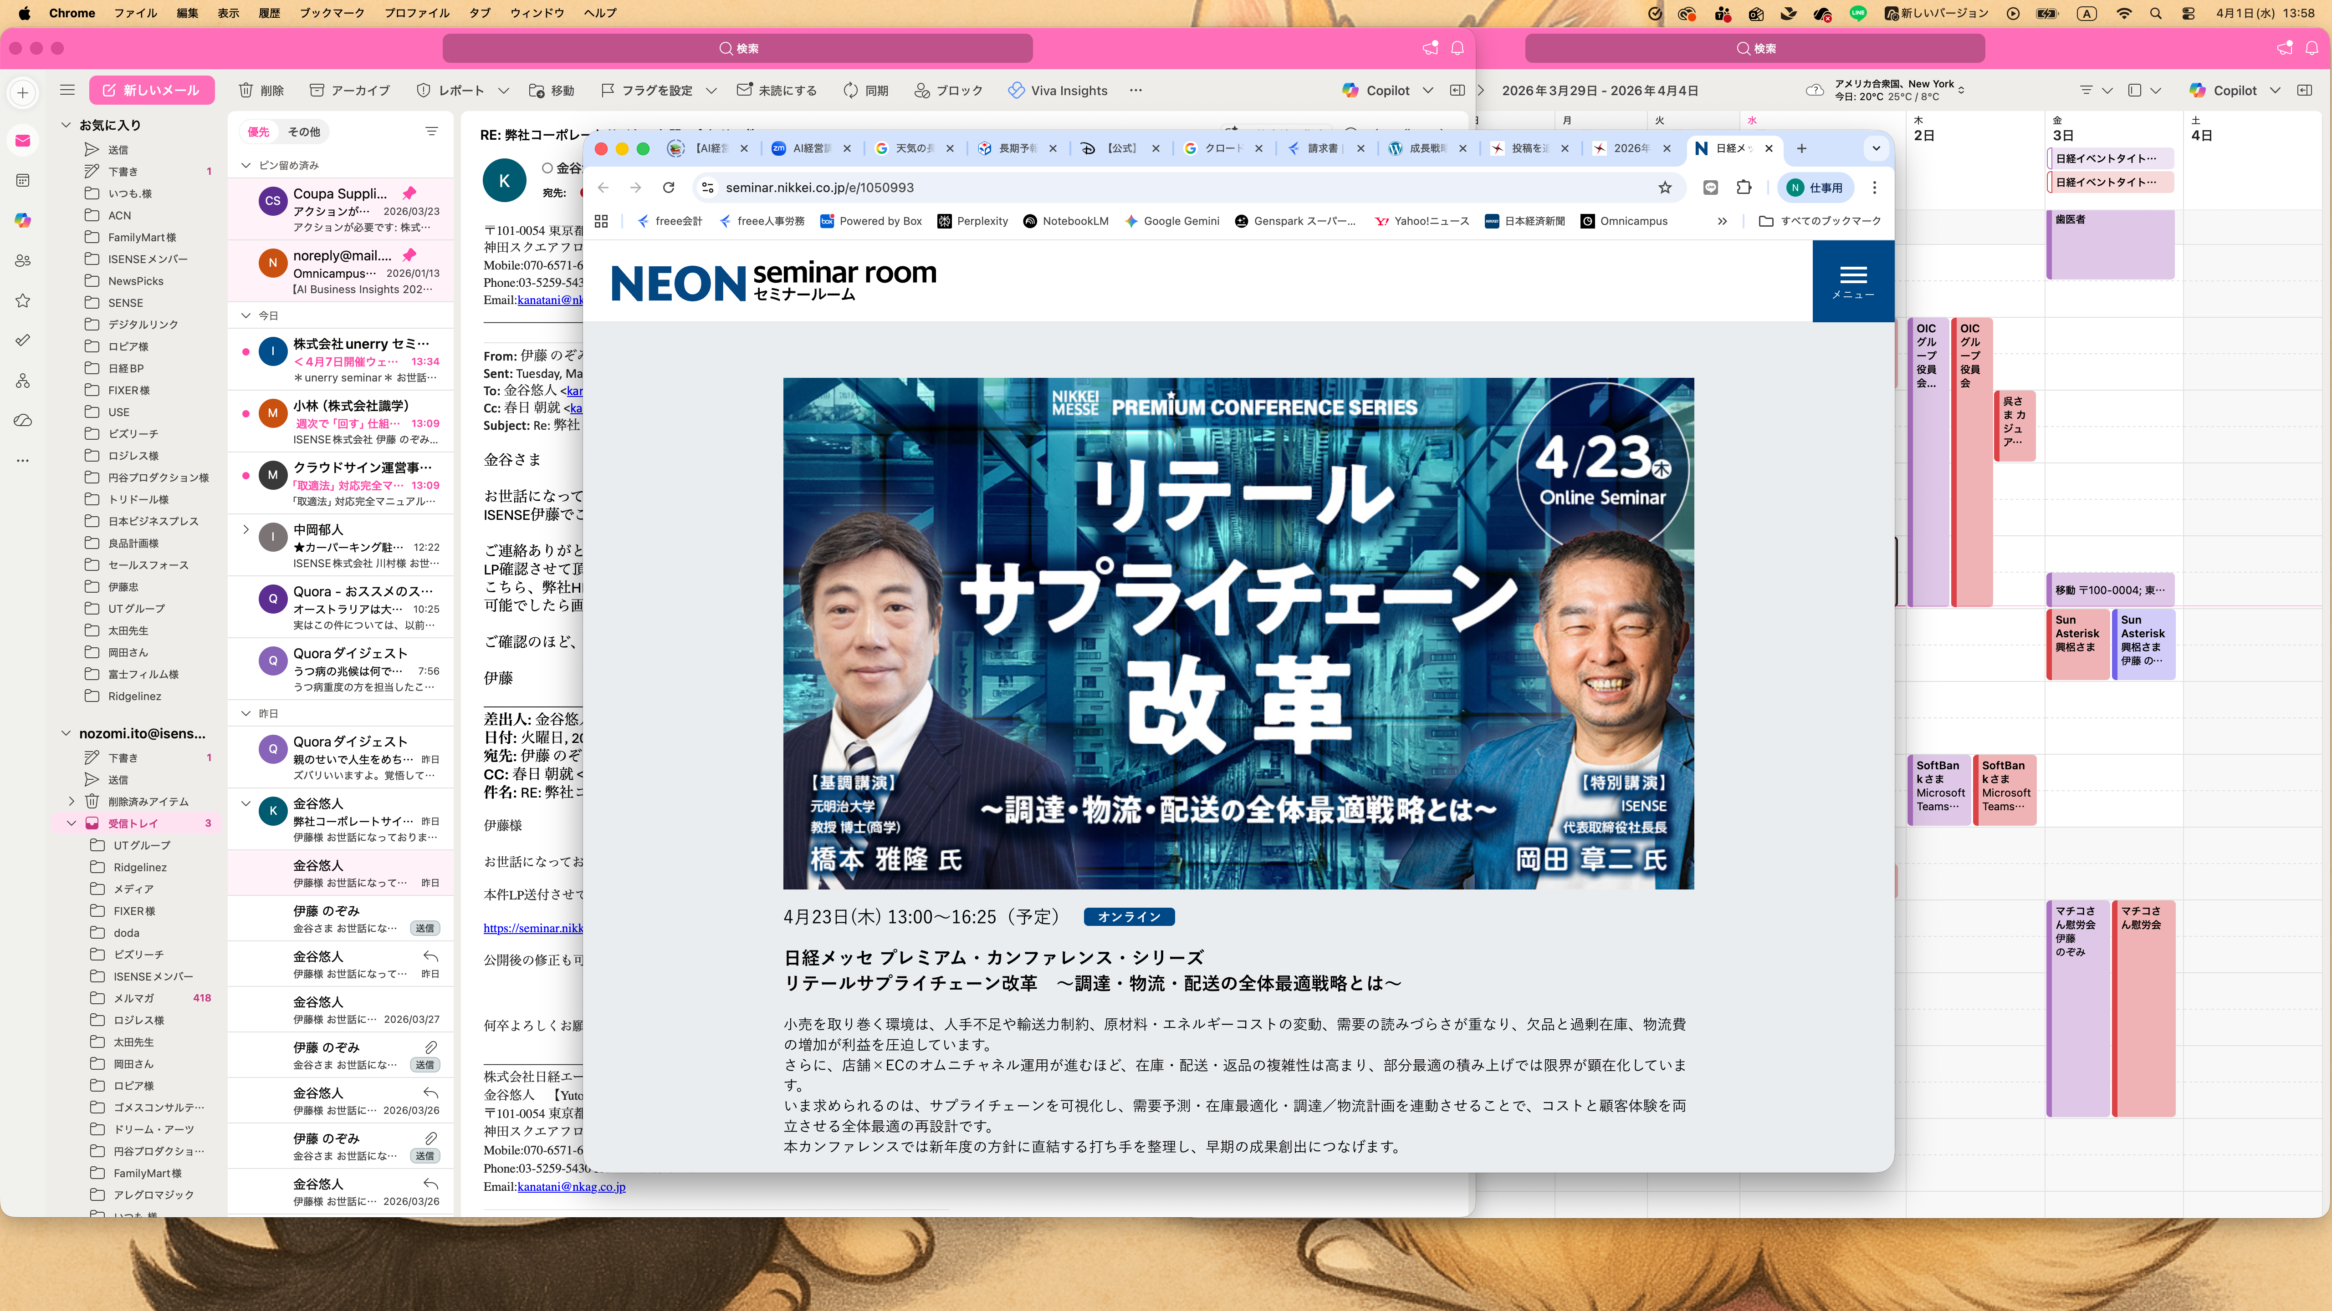Open the Chrome extensions puzzle icon
The height and width of the screenshot is (1311, 2332).
[1744, 187]
